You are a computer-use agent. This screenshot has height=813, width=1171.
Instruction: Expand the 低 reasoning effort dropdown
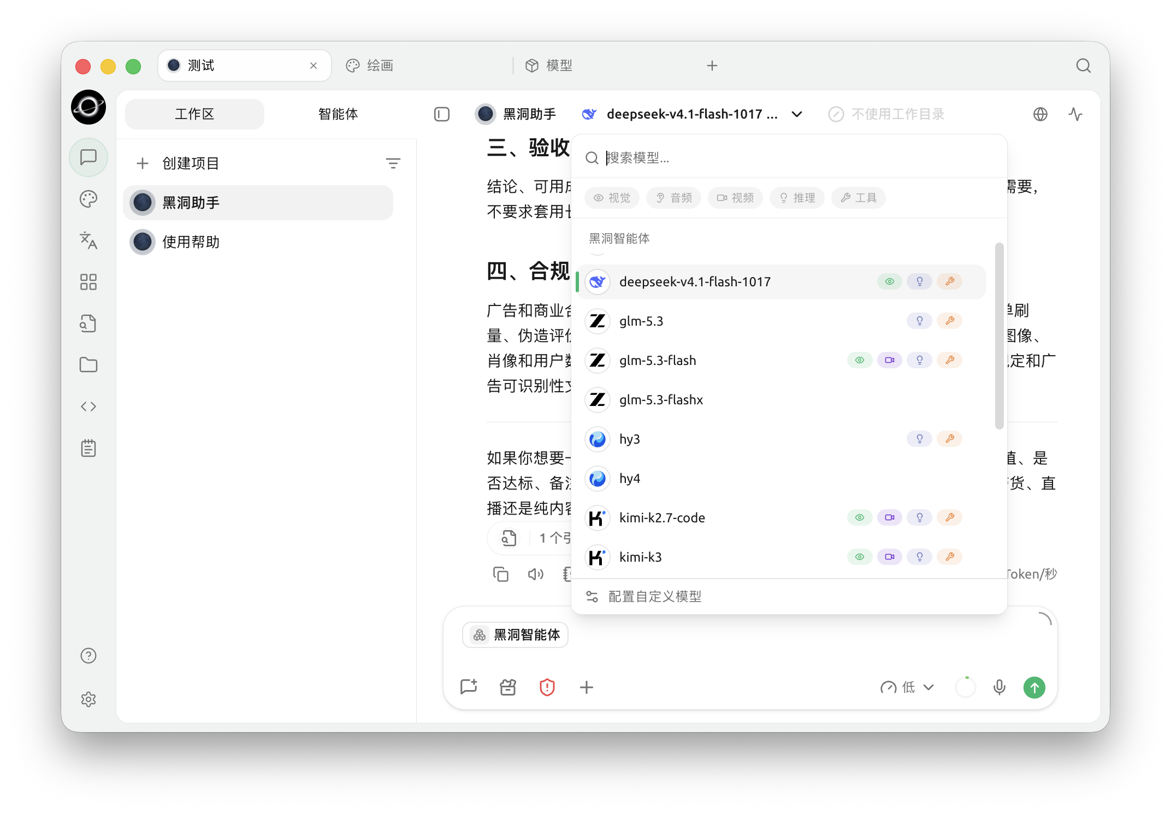pos(907,687)
